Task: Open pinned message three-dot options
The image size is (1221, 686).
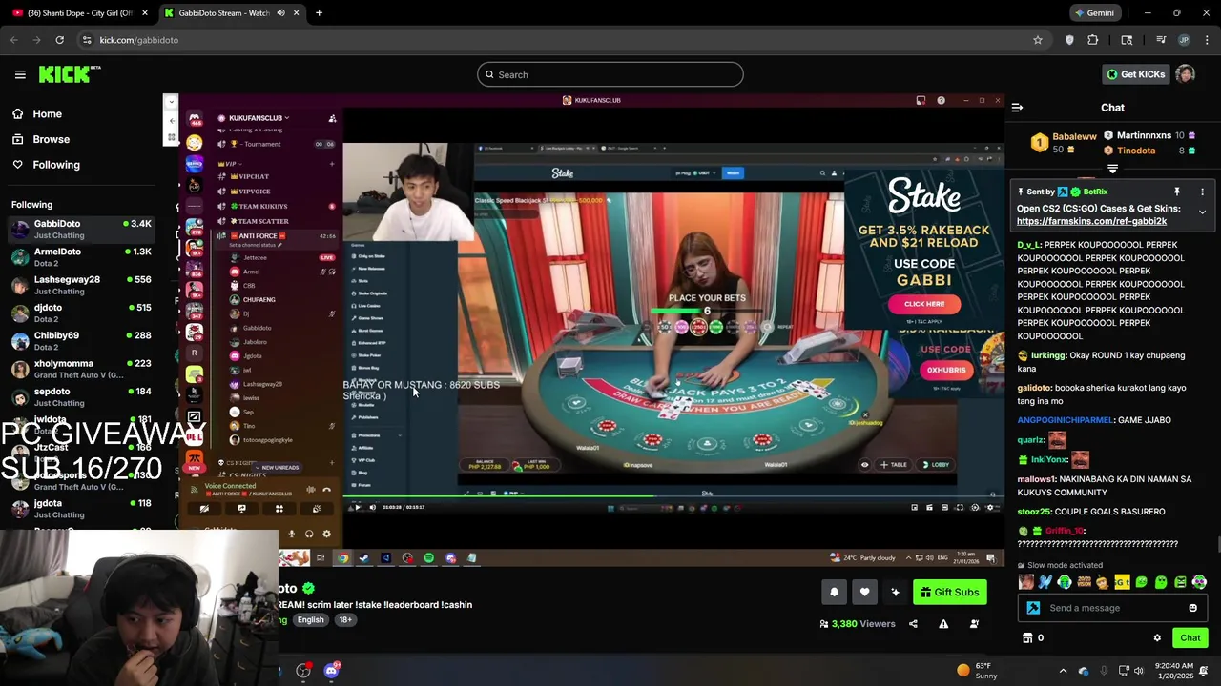Action: pos(1202,192)
